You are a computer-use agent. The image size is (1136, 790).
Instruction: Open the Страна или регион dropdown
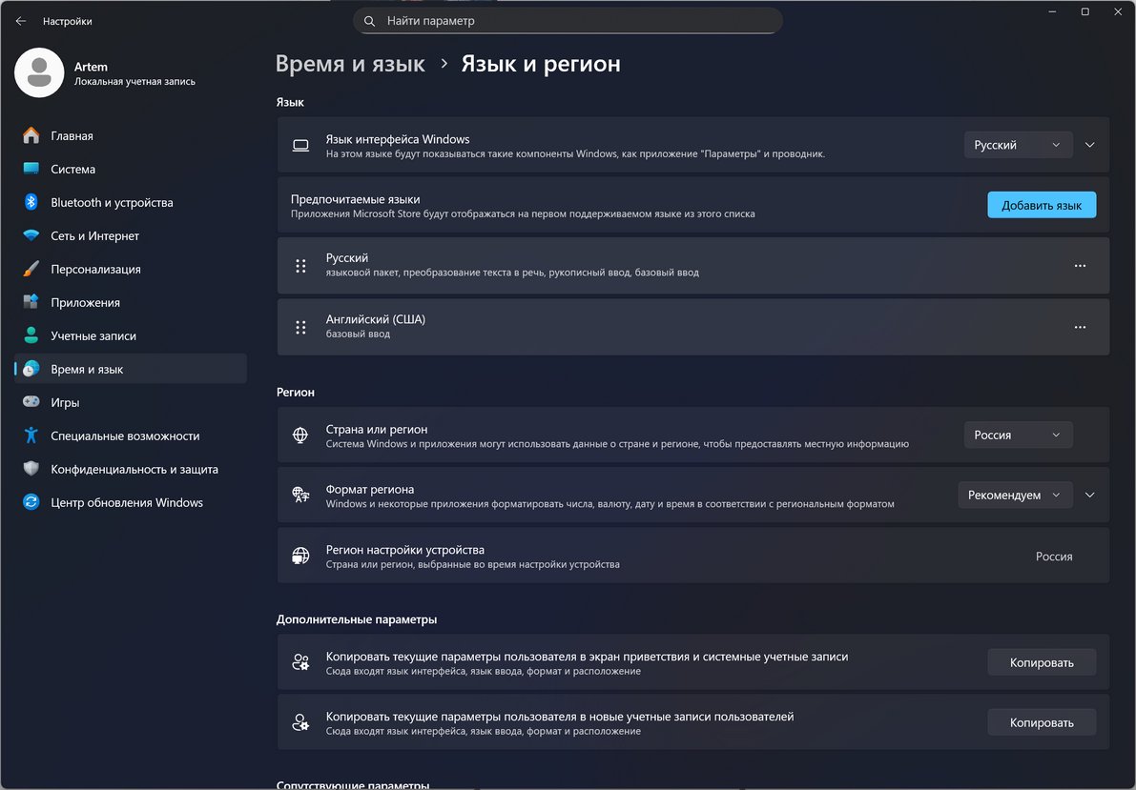[x=1018, y=435]
